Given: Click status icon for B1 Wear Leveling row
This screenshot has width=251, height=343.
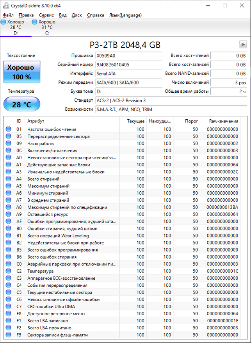Looking at the screenshot, I should [x=9, y=235].
